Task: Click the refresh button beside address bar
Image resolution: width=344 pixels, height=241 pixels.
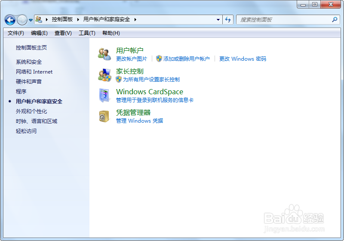Action: [228, 20]
